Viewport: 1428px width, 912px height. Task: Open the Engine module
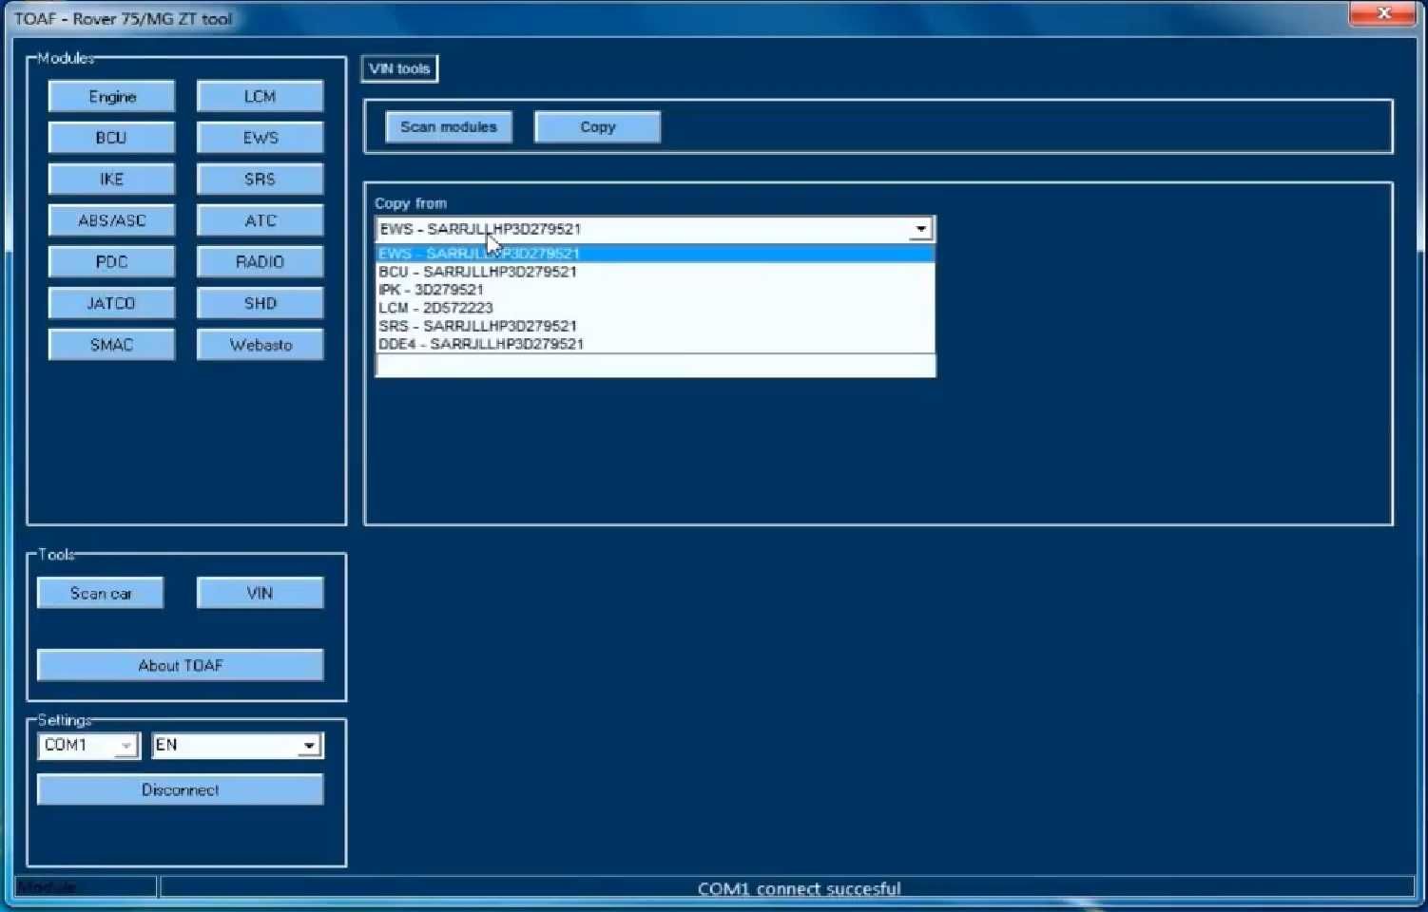pos(111,97)
